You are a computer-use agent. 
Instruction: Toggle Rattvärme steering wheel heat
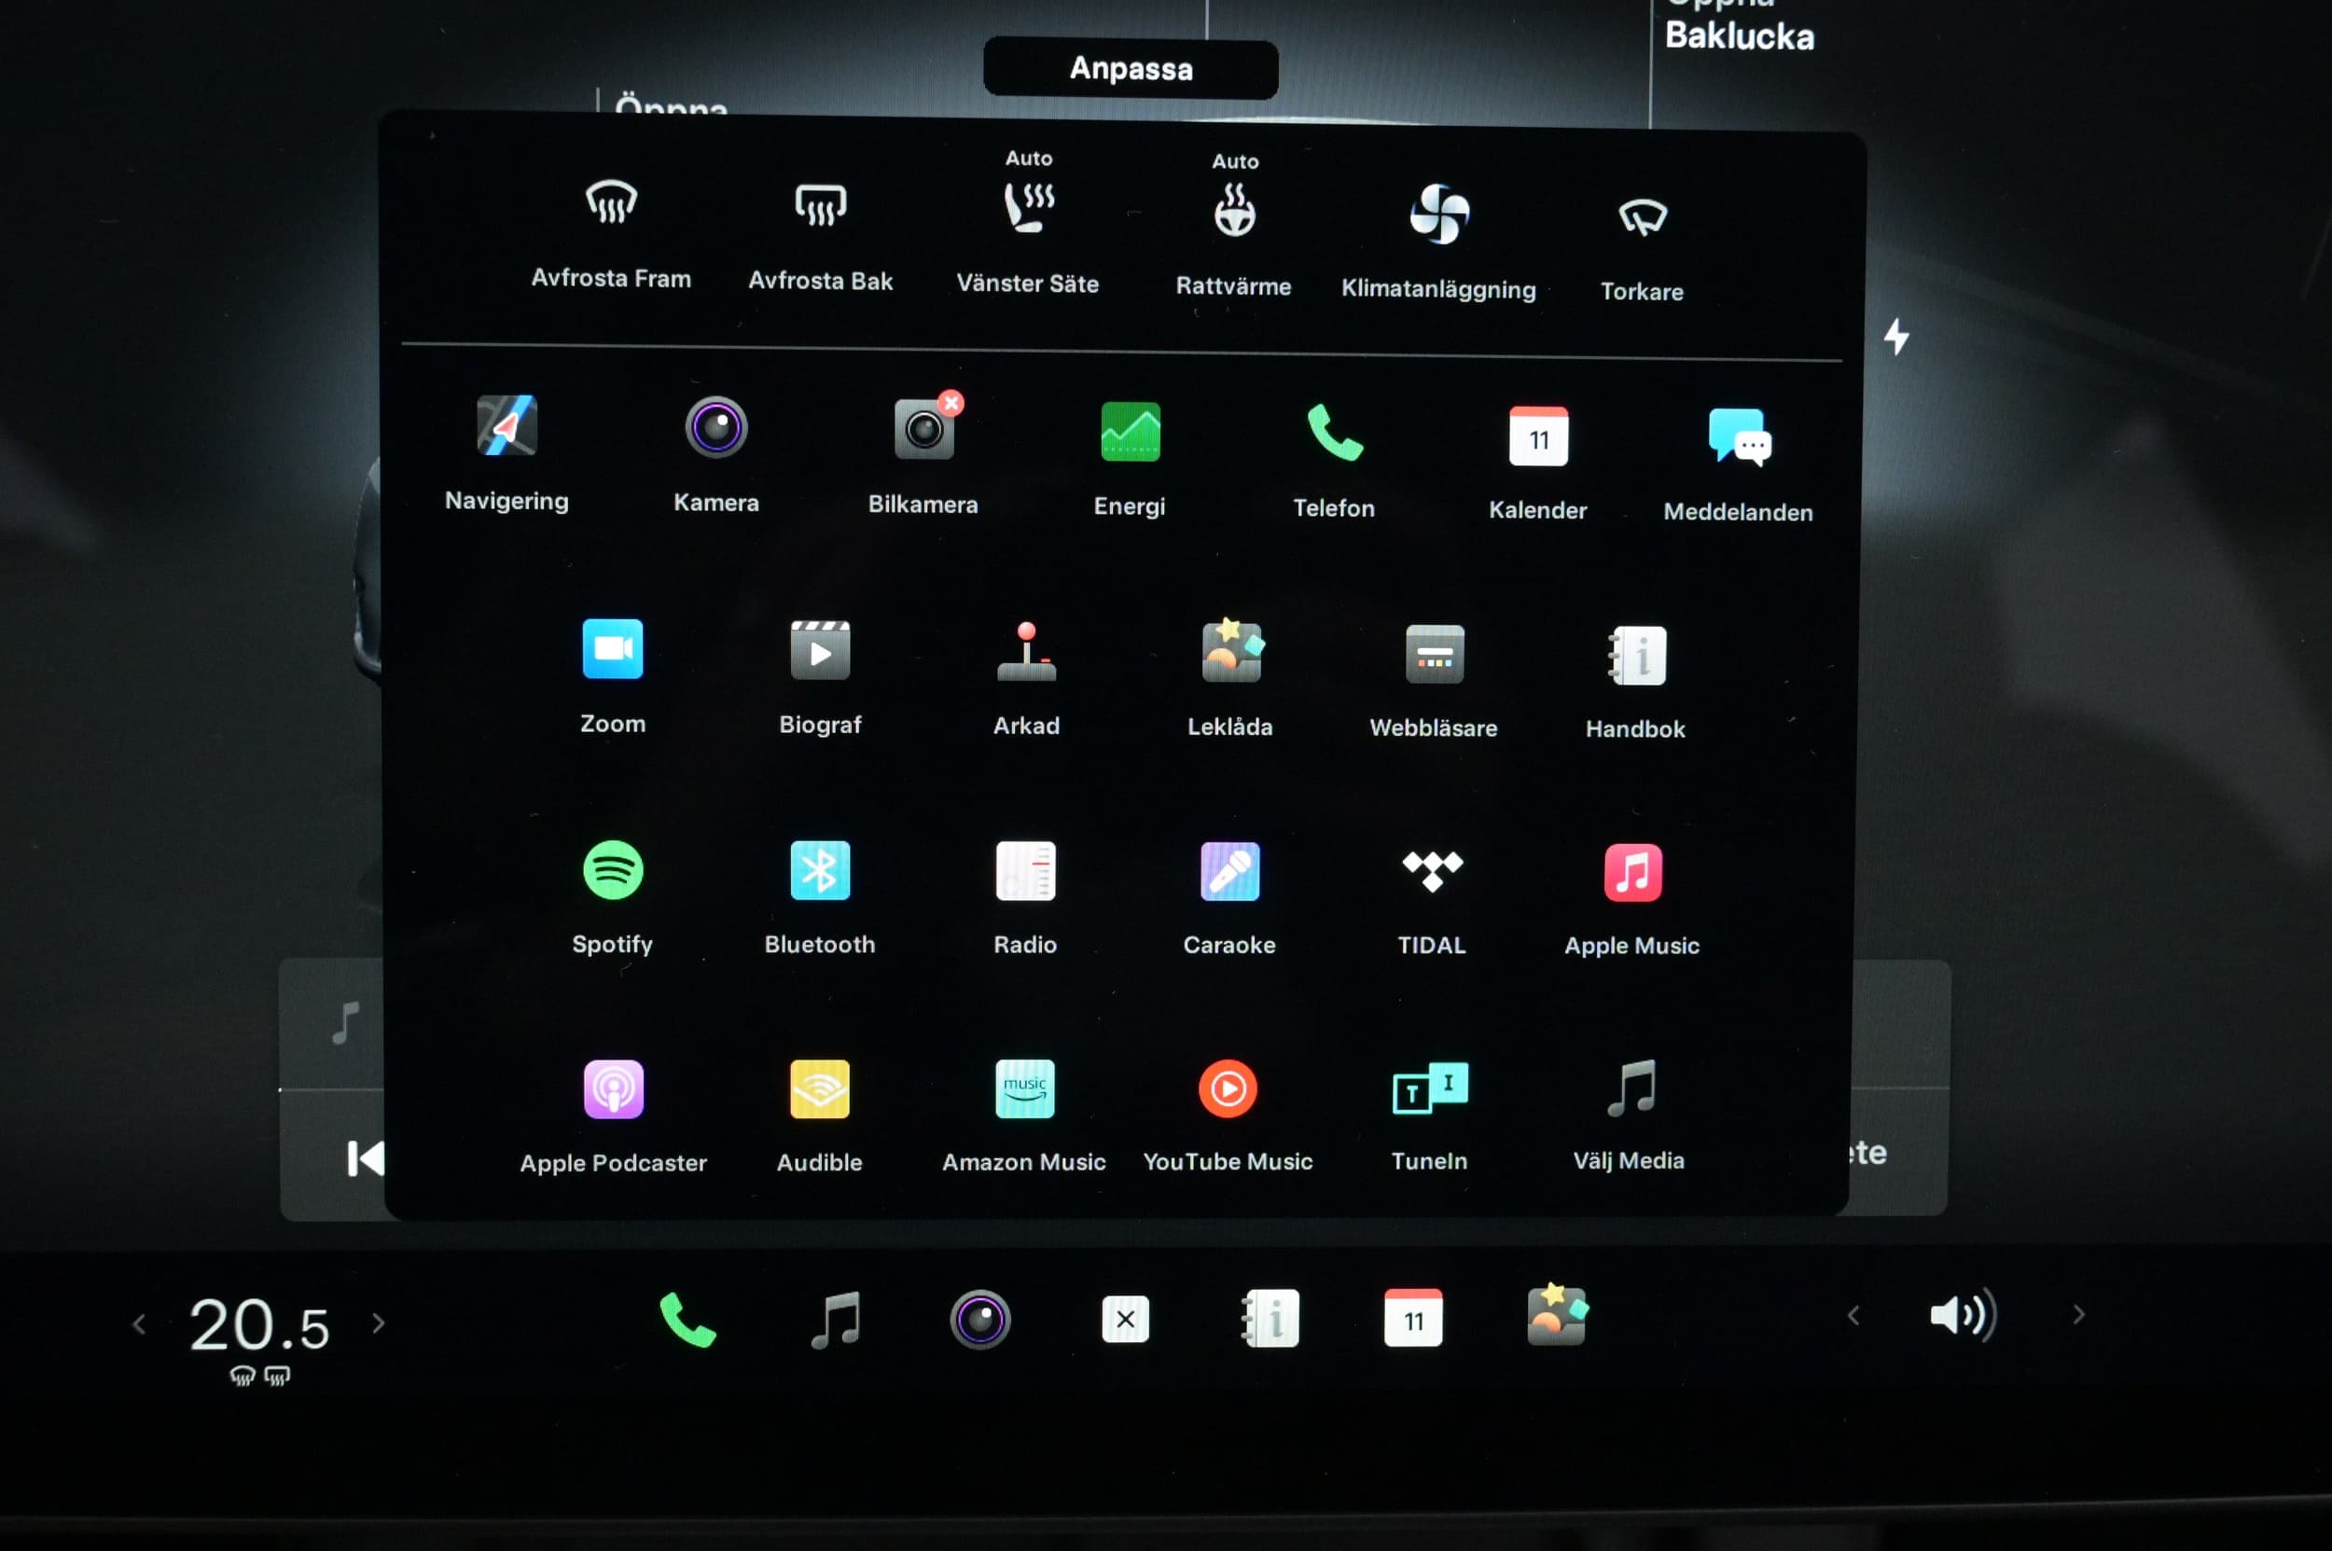tap(1235, 211)
